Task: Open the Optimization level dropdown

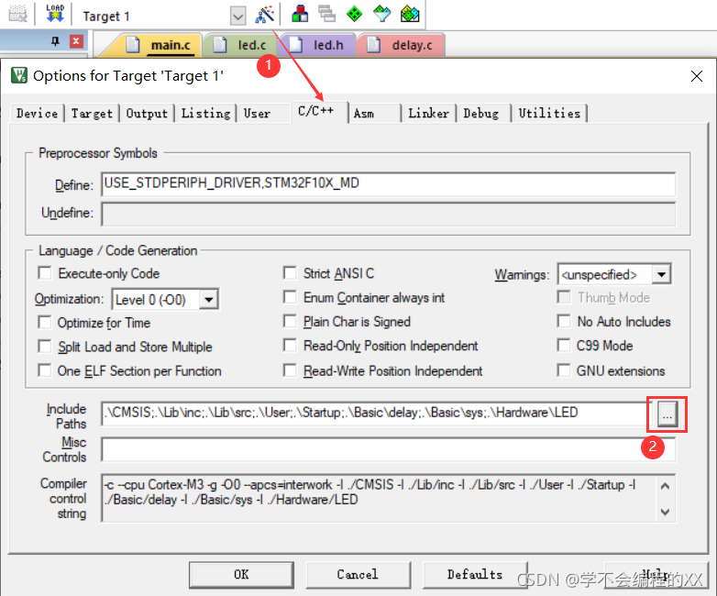Action: 209,300
